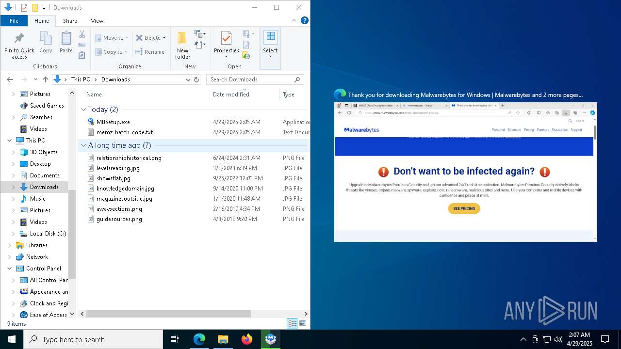Image resolution: width=621 pixels, height=349 pixels.
Task: Select knowledgedomain.jpg file
Action: [x=125, y=189]
